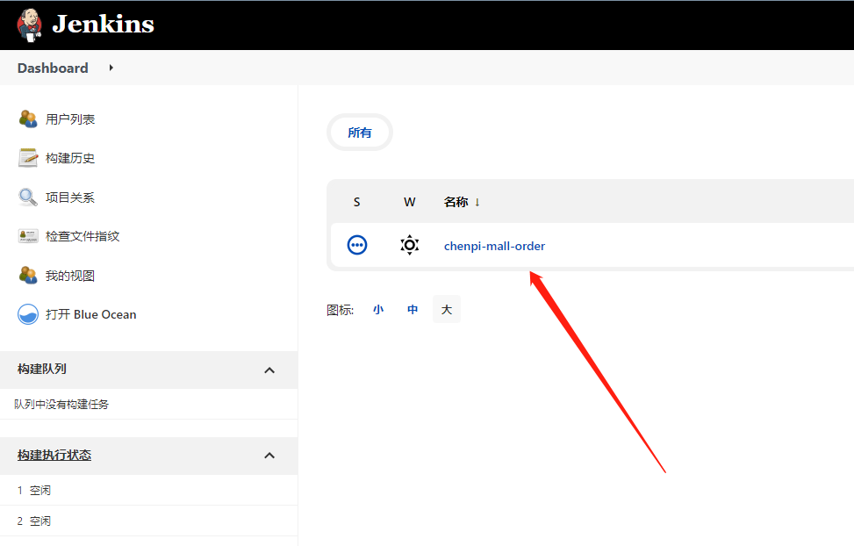Open the 项目关系 link
The width and height of the screenshot is (854, 546).
(x=70, y=198)
